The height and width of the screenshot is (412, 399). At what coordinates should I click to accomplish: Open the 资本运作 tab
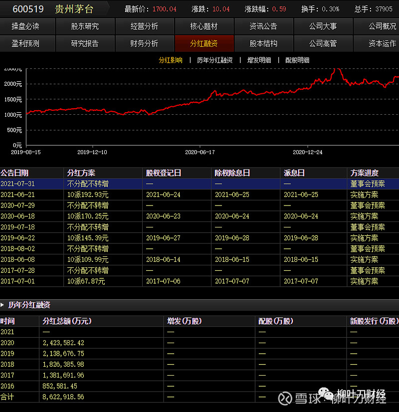pos(377,43)
